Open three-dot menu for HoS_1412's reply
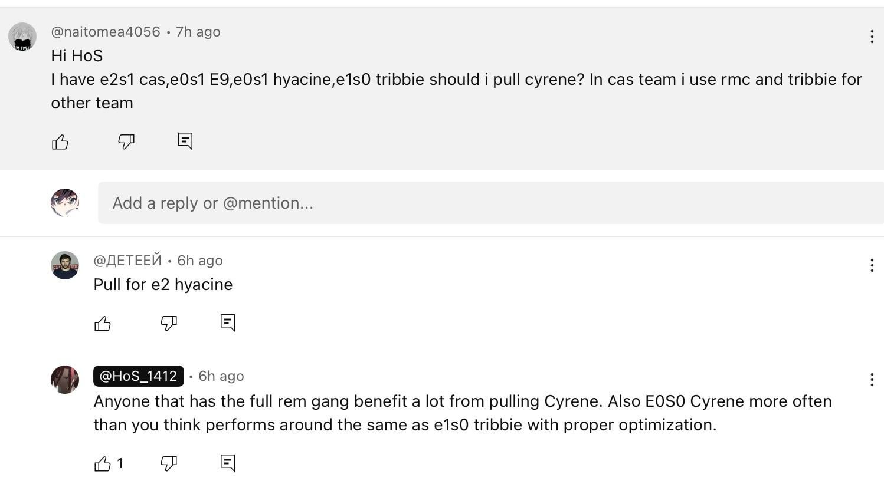 (872, 380)
